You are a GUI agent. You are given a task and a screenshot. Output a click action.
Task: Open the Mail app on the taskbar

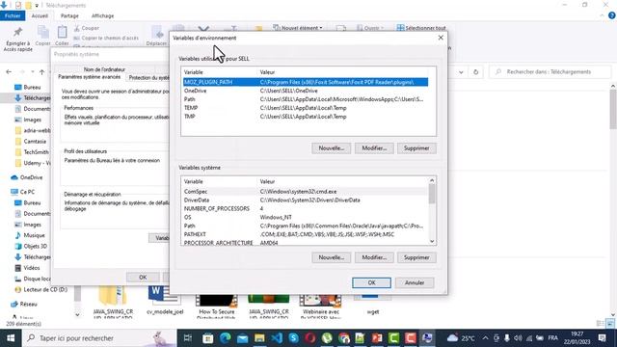pyautogui.click(x=242, y=338)
